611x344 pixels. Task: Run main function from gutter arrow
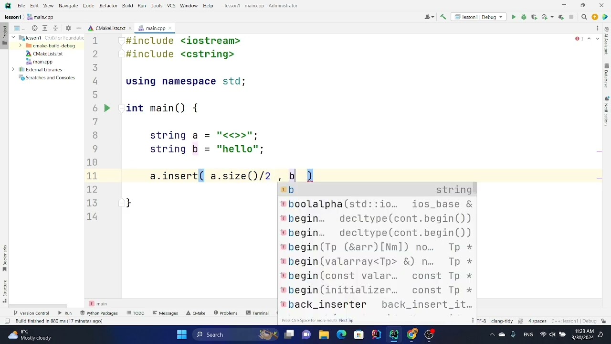coord(107,108)
